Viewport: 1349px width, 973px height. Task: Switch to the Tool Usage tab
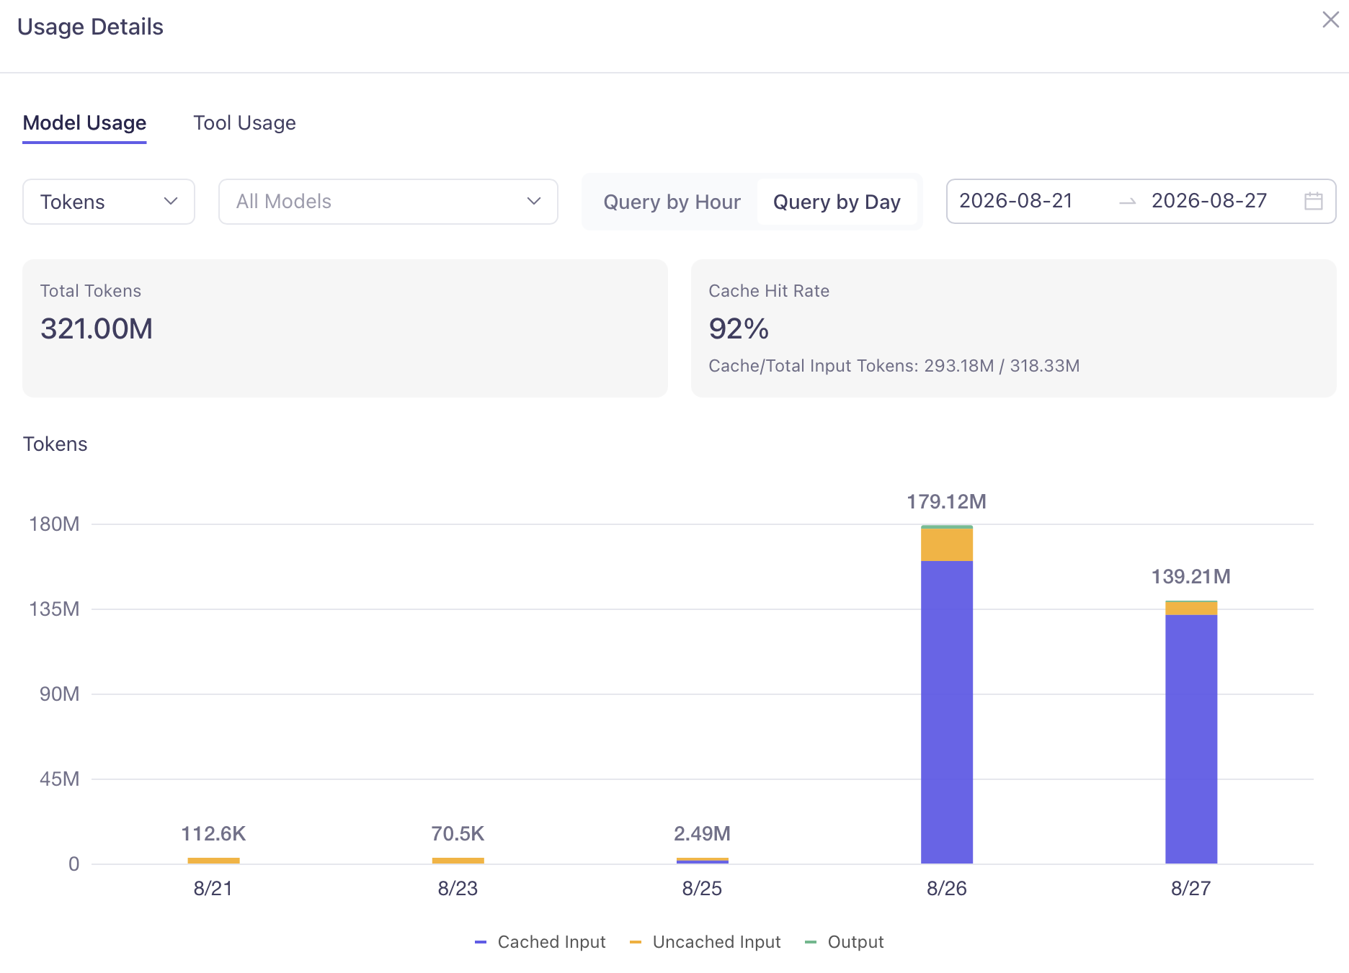[244, 123]
